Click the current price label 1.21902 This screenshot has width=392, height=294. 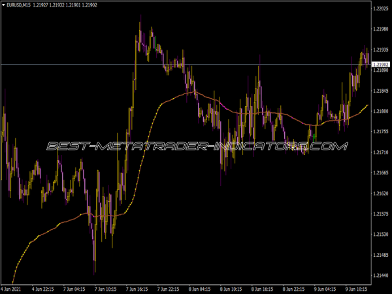point(381,64)
